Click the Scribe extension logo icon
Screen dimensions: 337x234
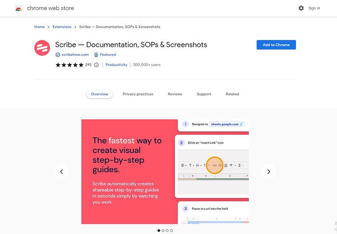42,48
